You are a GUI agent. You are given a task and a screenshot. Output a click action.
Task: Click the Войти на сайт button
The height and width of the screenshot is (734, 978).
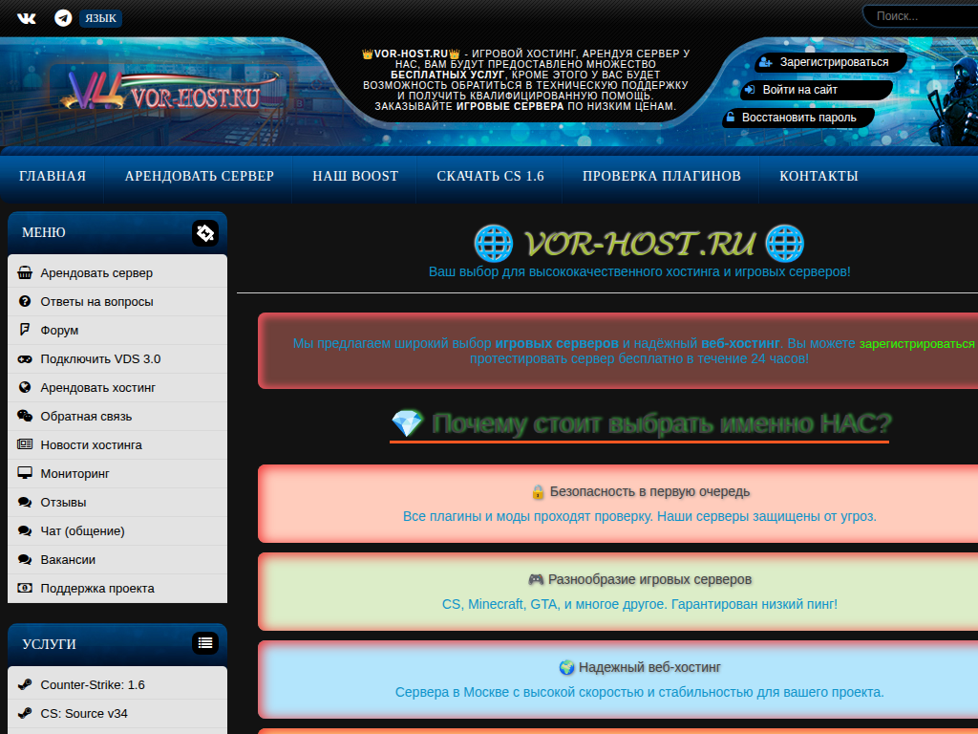(x=799, y=90)
